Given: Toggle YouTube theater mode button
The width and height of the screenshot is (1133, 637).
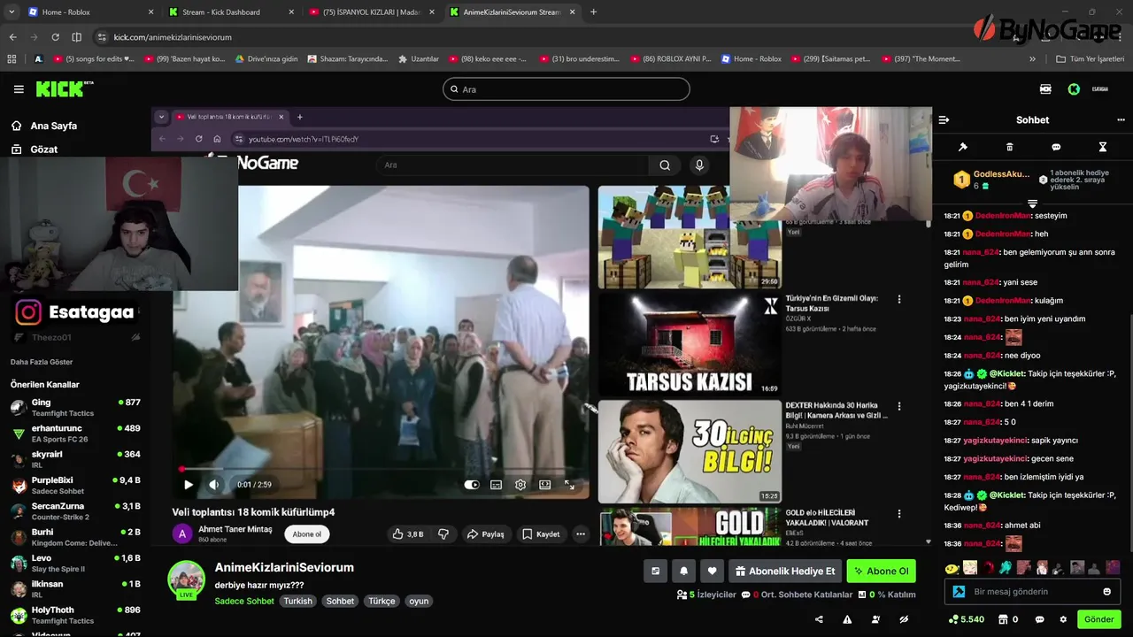Looking at the screenshot, I should [544, 485].
